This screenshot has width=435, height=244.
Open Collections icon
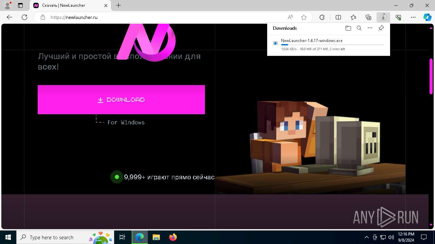pos(368,17)
